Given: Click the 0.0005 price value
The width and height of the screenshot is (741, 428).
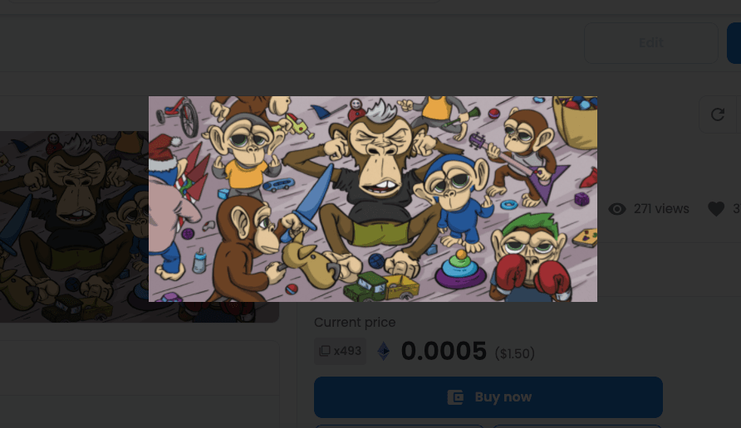Looking at the screenshot, I should click(444, 352).
